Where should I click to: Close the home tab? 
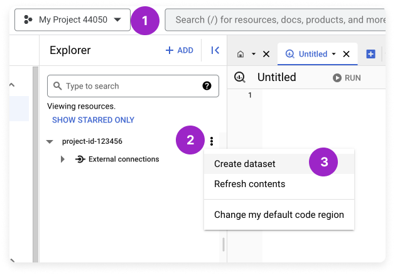point(266,54)
